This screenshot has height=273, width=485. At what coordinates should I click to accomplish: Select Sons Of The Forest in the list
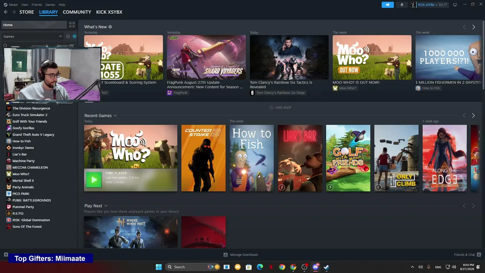(27, 227)
